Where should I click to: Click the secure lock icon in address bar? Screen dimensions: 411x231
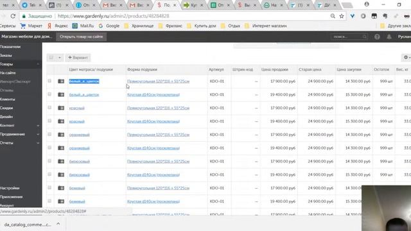(x=24, y=16)
